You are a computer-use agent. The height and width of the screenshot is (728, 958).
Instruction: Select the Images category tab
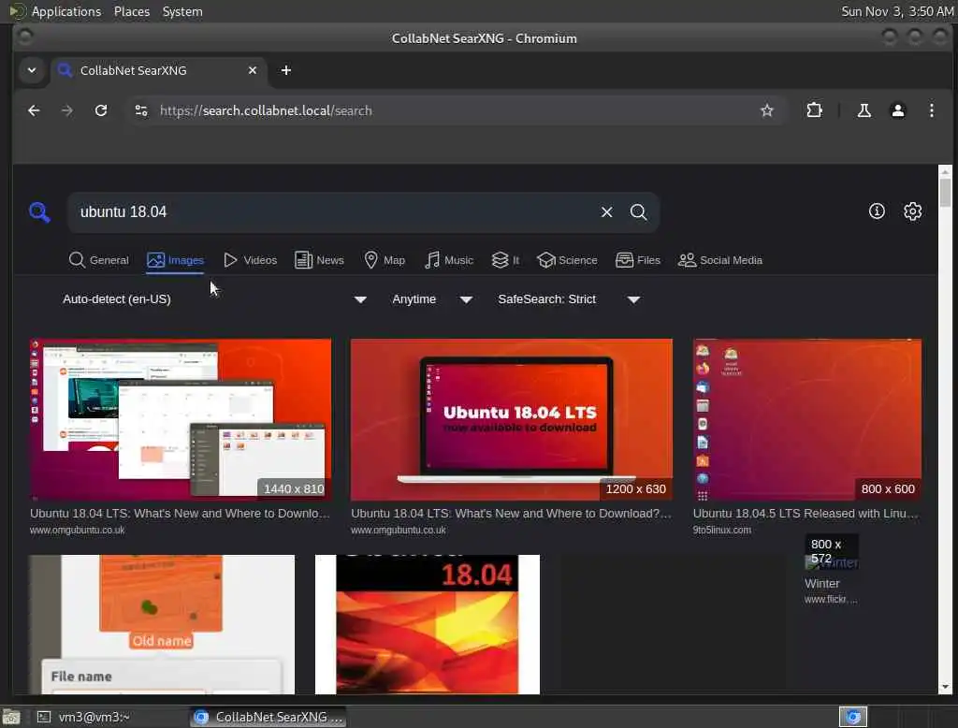175,260
